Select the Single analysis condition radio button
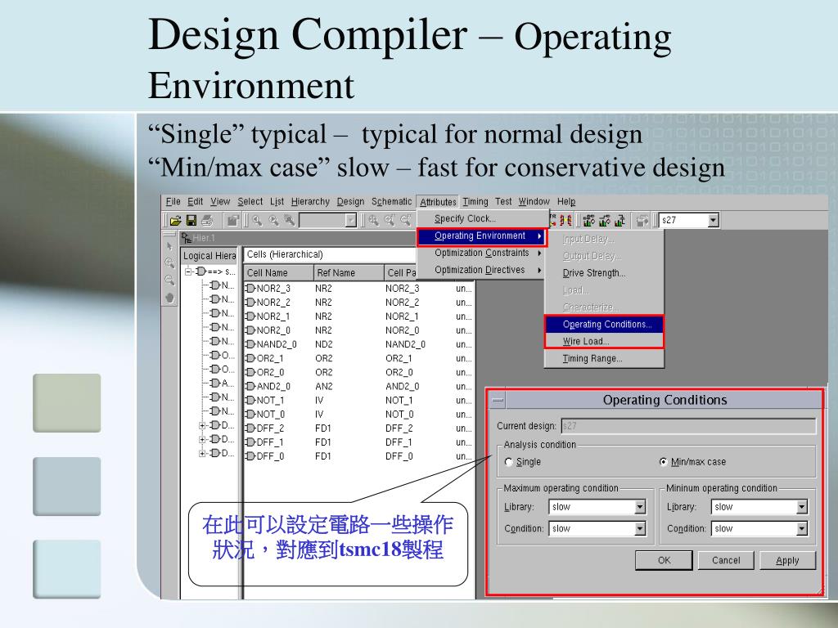 (x=509, y=462)
